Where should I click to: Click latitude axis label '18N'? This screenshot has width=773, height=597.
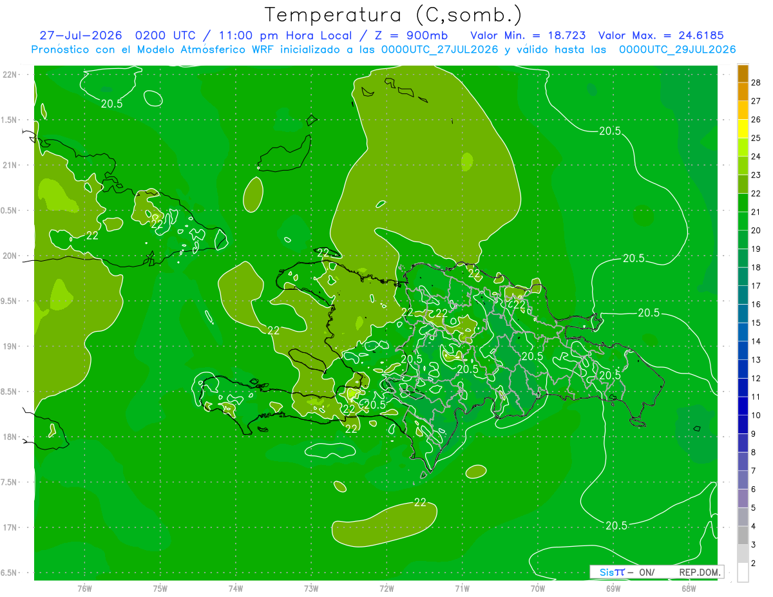(x=10, y=437)
